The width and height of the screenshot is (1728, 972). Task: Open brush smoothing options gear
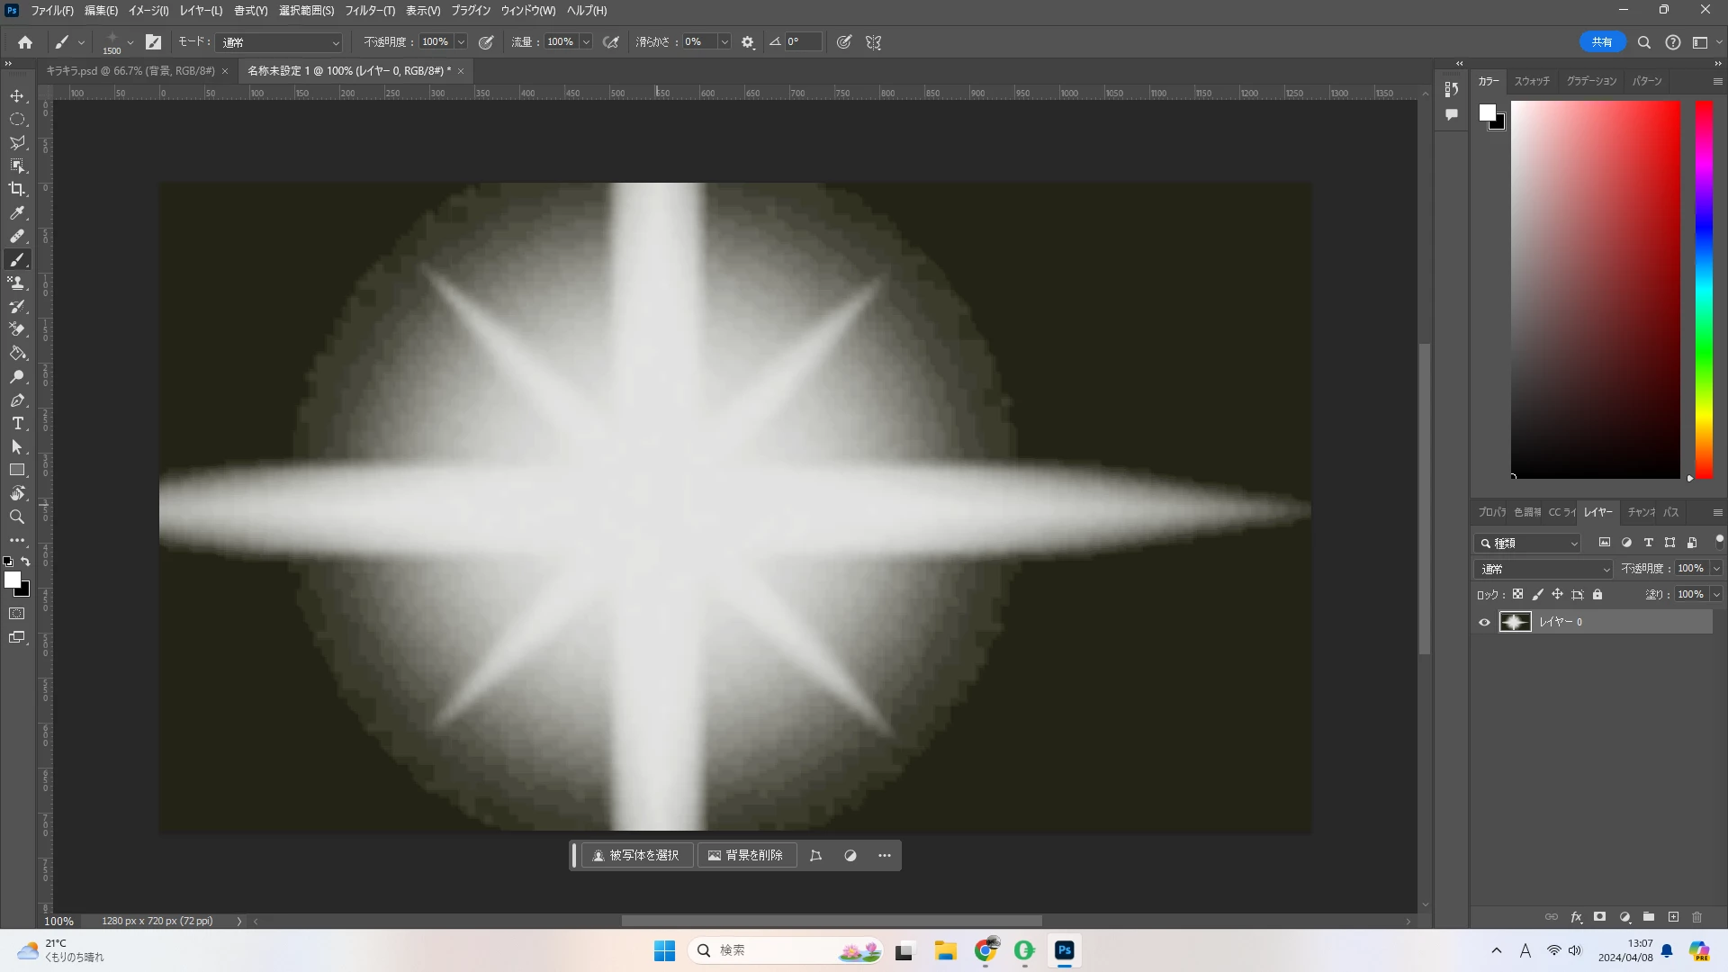(x=747, y=42)
